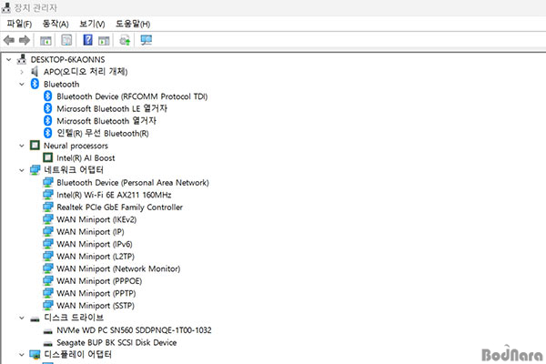
Task: Open the Properties toolbar icon
Action: click(66, 40)
